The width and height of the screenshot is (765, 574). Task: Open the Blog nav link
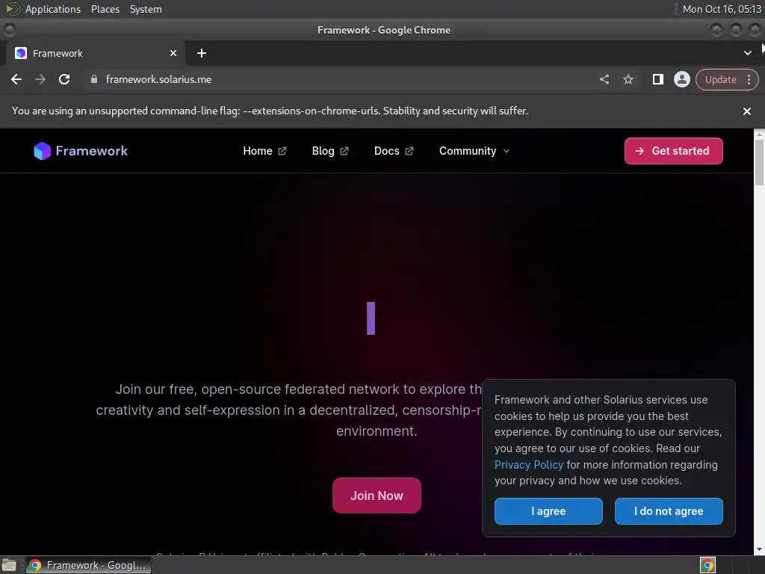coord(330,151)
